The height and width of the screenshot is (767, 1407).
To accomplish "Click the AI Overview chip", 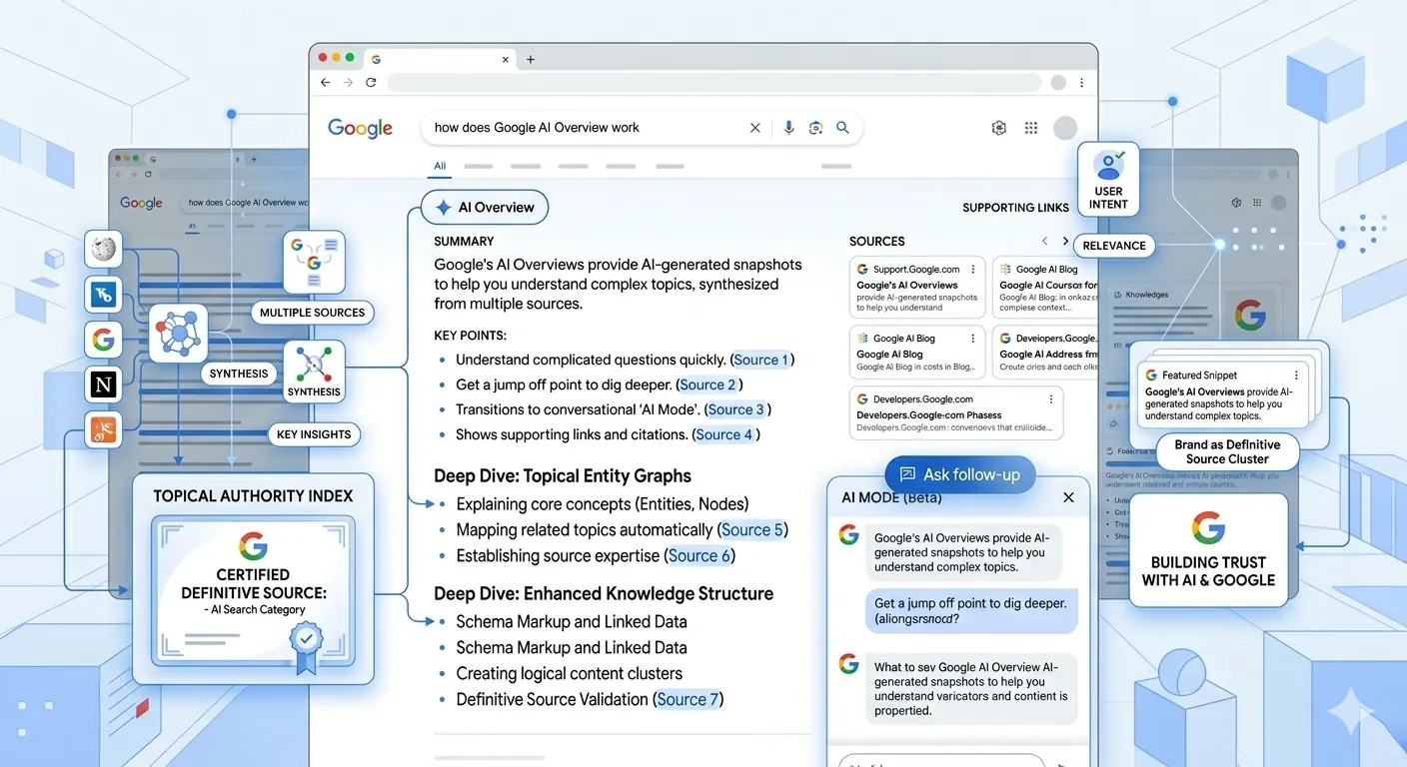I will 485,208.
